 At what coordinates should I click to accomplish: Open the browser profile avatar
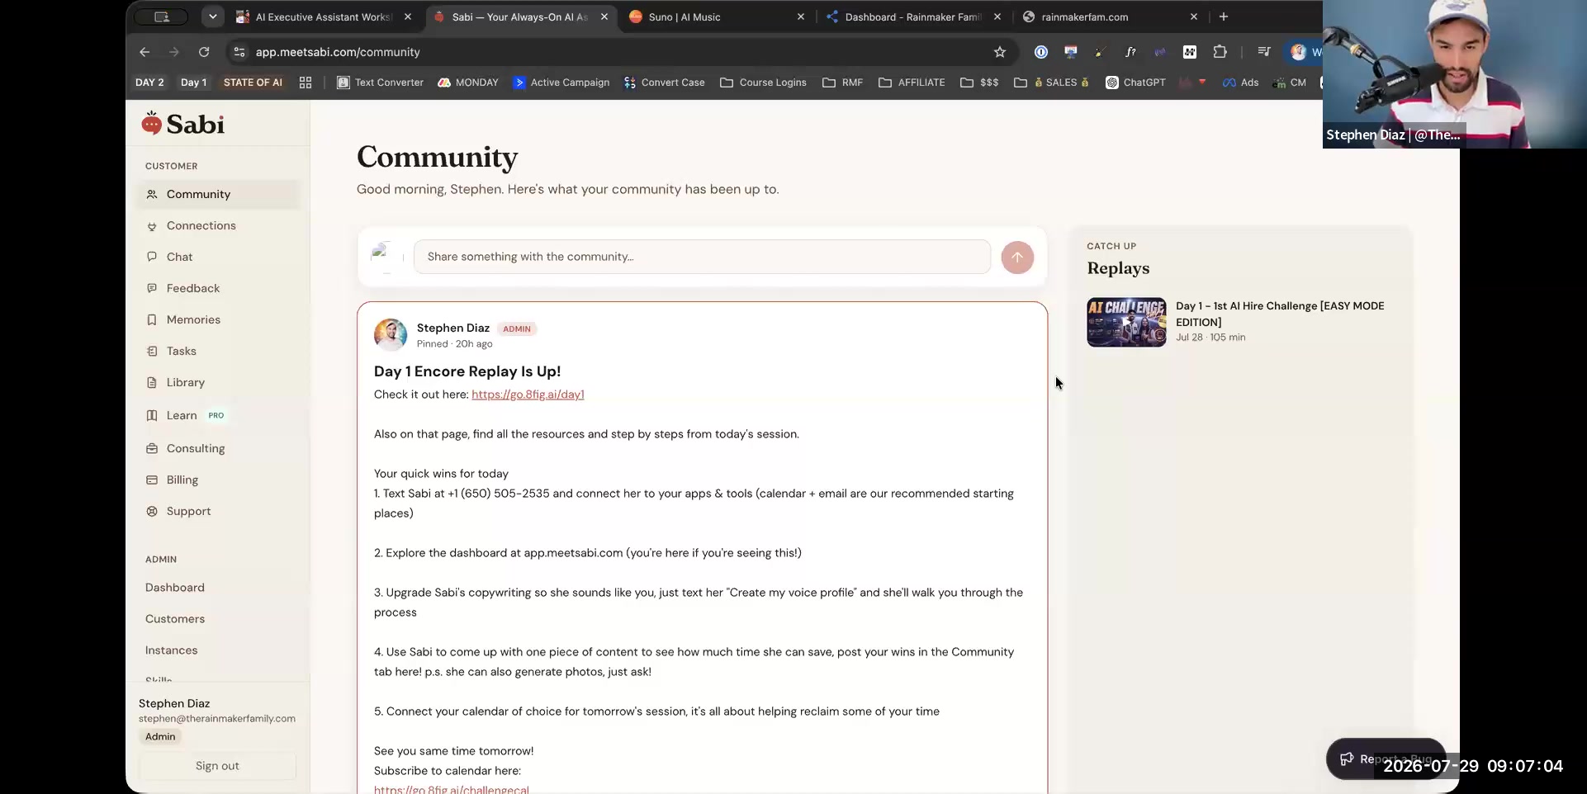click(1298, 52)
